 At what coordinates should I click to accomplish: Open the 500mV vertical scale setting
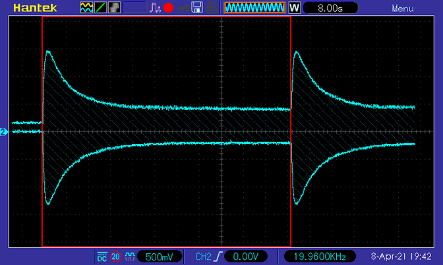pos(160,256)
